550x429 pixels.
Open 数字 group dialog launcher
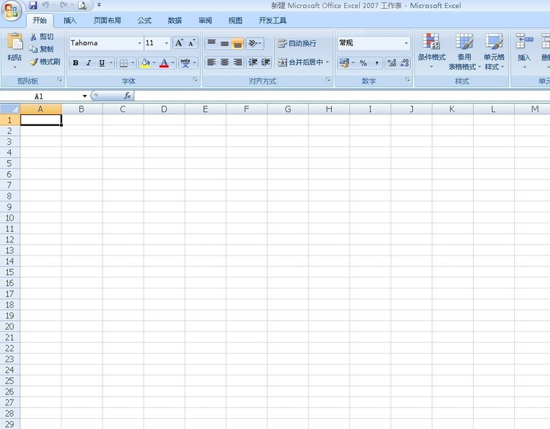(x=407, y=80)
